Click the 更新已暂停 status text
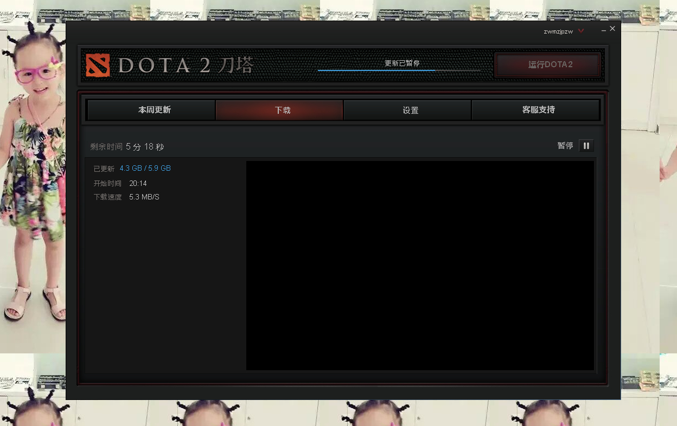677x426 pixels. 402,63
